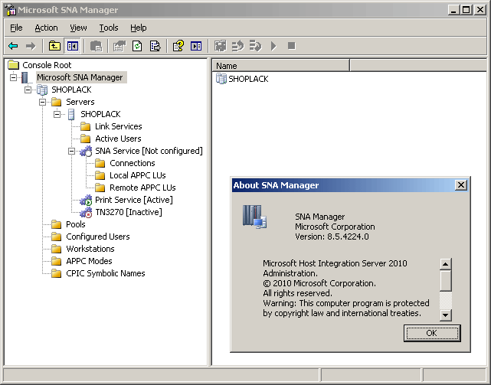This screenshot has width=491, height=385.
Task: Click the Up one level folder icon
Action: [x=55, y=46]
